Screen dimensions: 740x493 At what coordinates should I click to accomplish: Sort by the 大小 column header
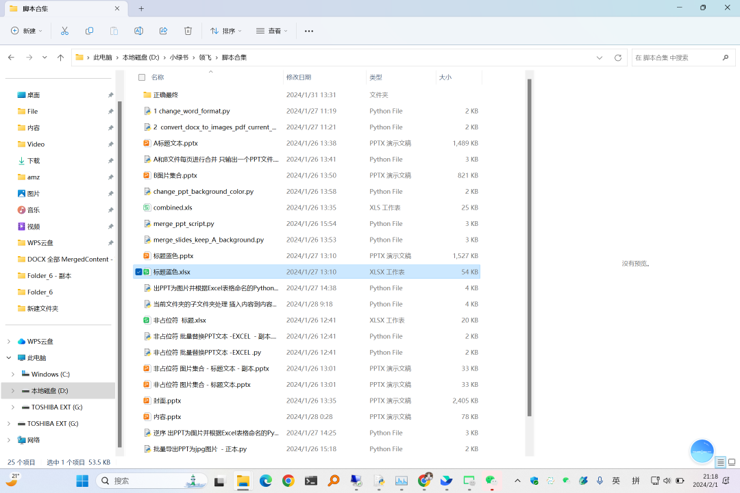tap(445, 77)
